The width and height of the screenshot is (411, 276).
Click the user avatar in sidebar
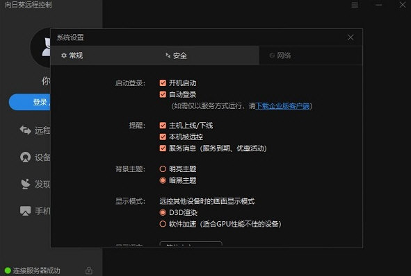[x=40, y=48]
